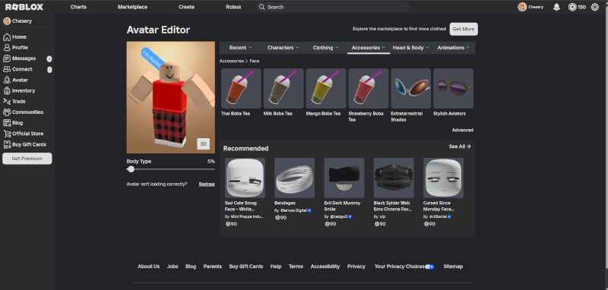
Task: Adjust the Body Type slider handle
Action: tap(131, 169)
